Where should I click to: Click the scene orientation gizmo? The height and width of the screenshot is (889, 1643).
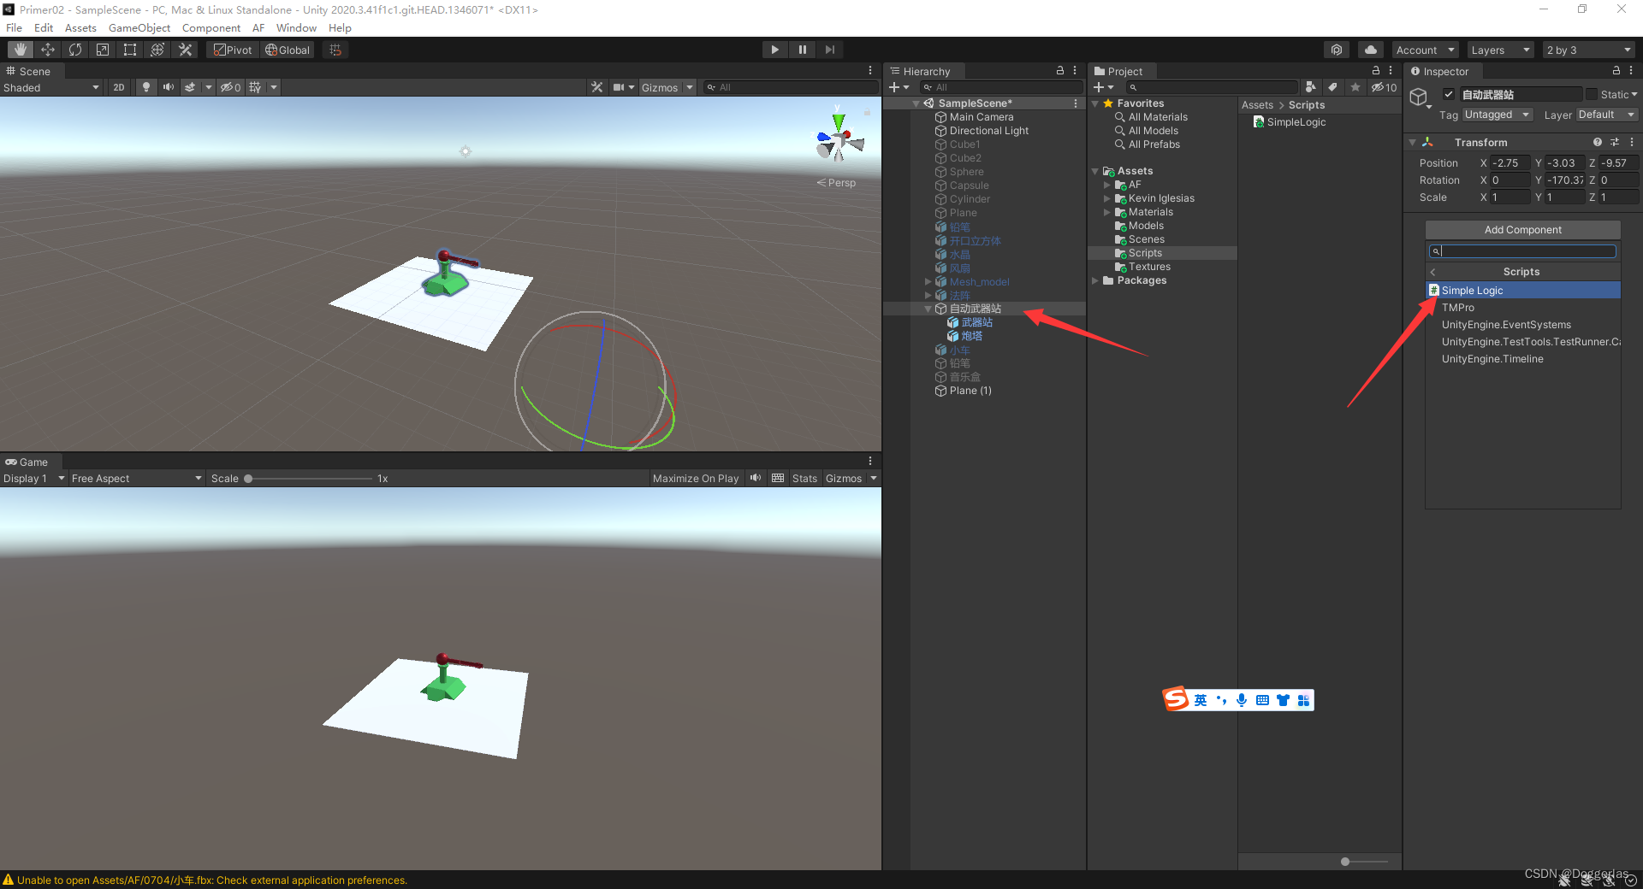[839, 140]
